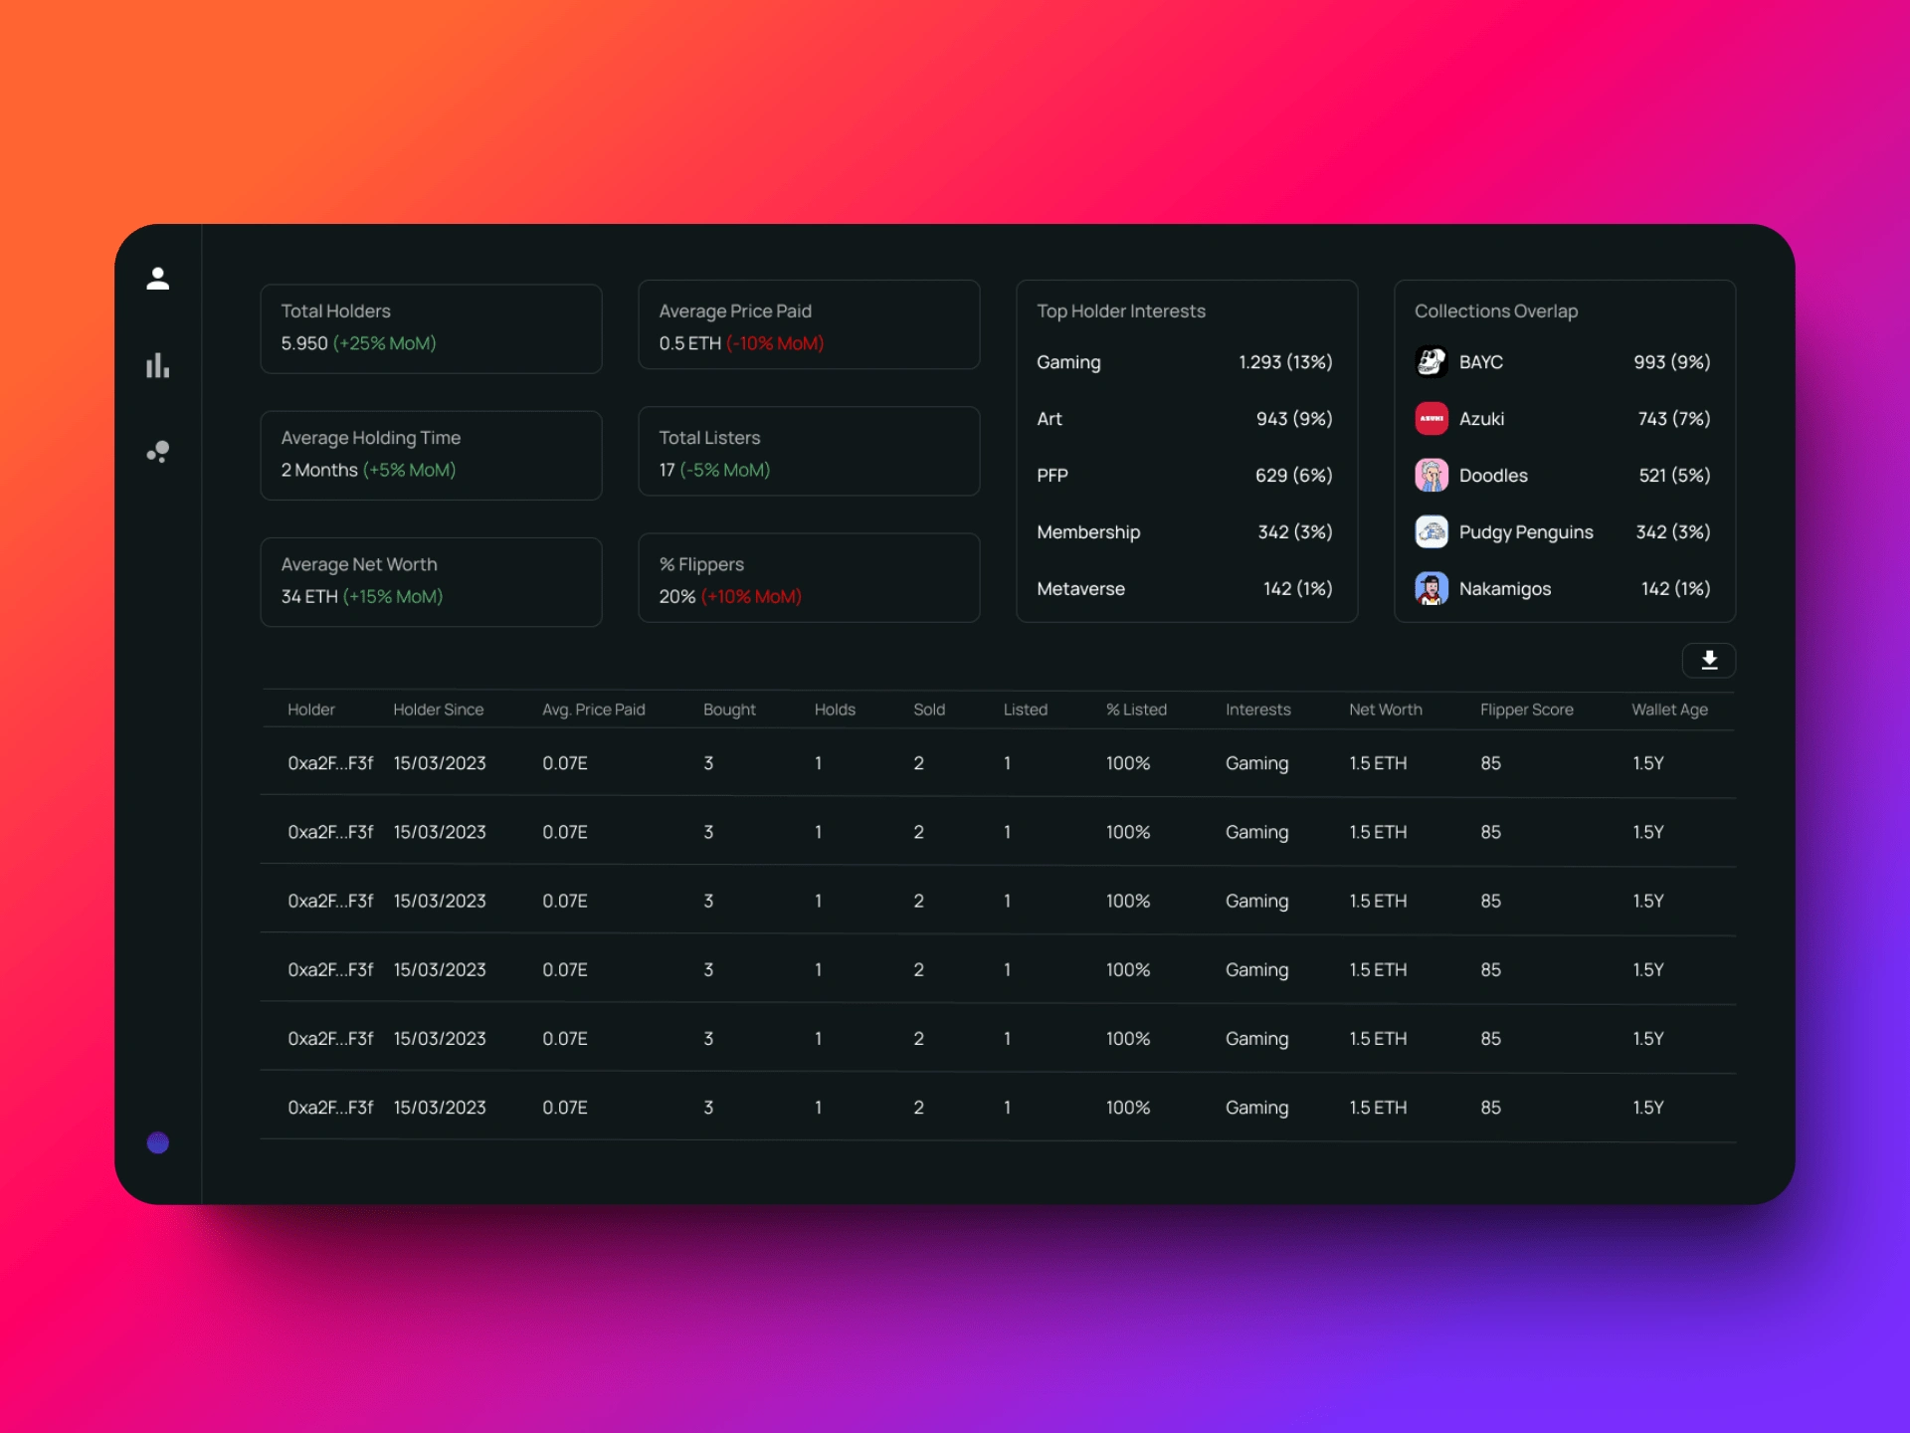1910x1433 pixels.
Task: Click the +5% MoM holding time change
Action: point(409,470)
